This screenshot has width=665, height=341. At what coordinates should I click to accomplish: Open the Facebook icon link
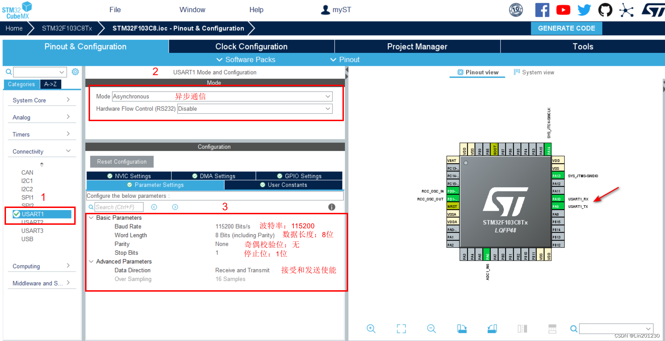(x=542, y=10)
